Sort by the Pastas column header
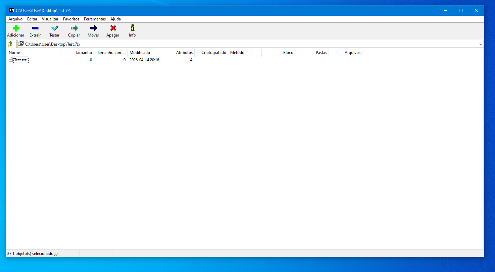This screenshot has width=495, height=272. point(312,53)
